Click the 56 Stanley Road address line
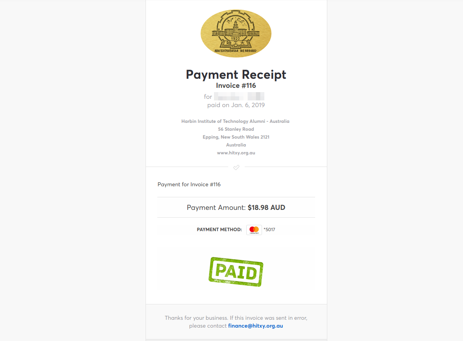463x341 pixels. click(x=236, y=129)
